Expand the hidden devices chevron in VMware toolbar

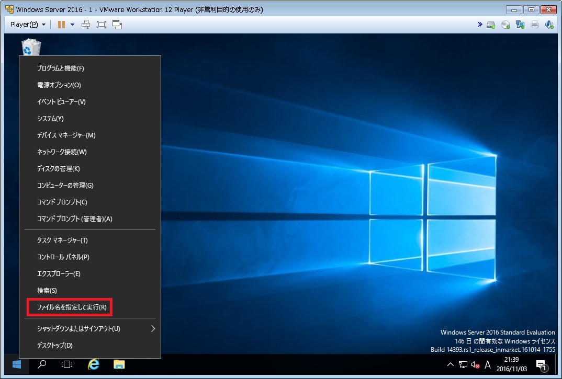click(x=480, y=25)
